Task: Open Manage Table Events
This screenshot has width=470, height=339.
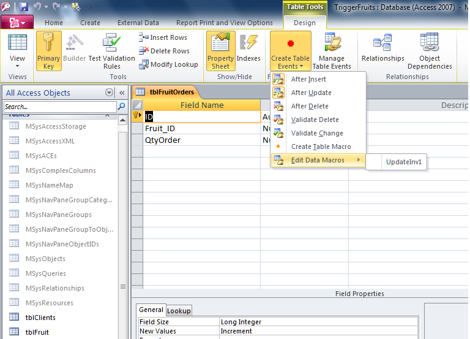Action: coord(332,51)
